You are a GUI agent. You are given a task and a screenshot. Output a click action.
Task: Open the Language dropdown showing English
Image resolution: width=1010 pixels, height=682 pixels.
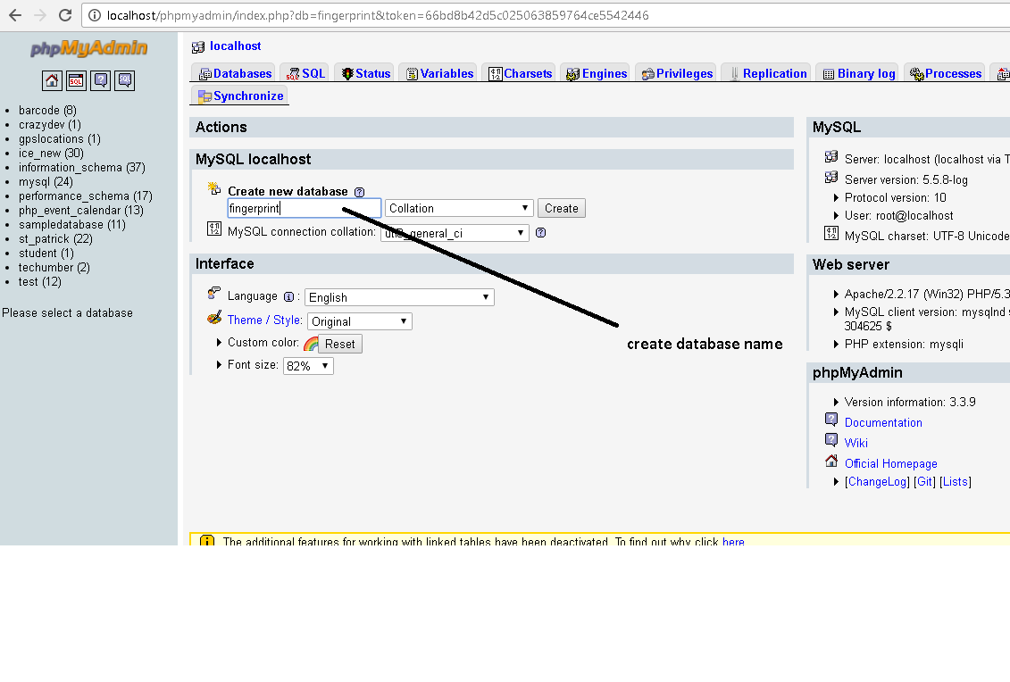click(399, 297)
